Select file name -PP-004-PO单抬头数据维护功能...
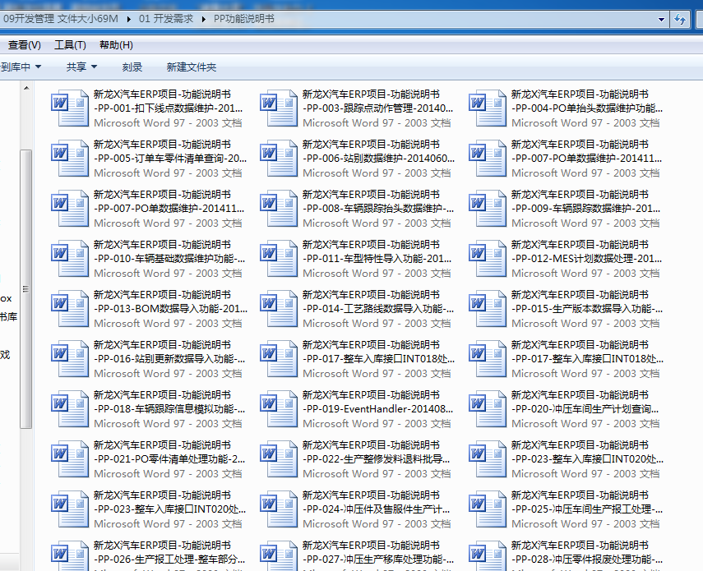This screenshot has width=703, height=571. click(587, 108)
